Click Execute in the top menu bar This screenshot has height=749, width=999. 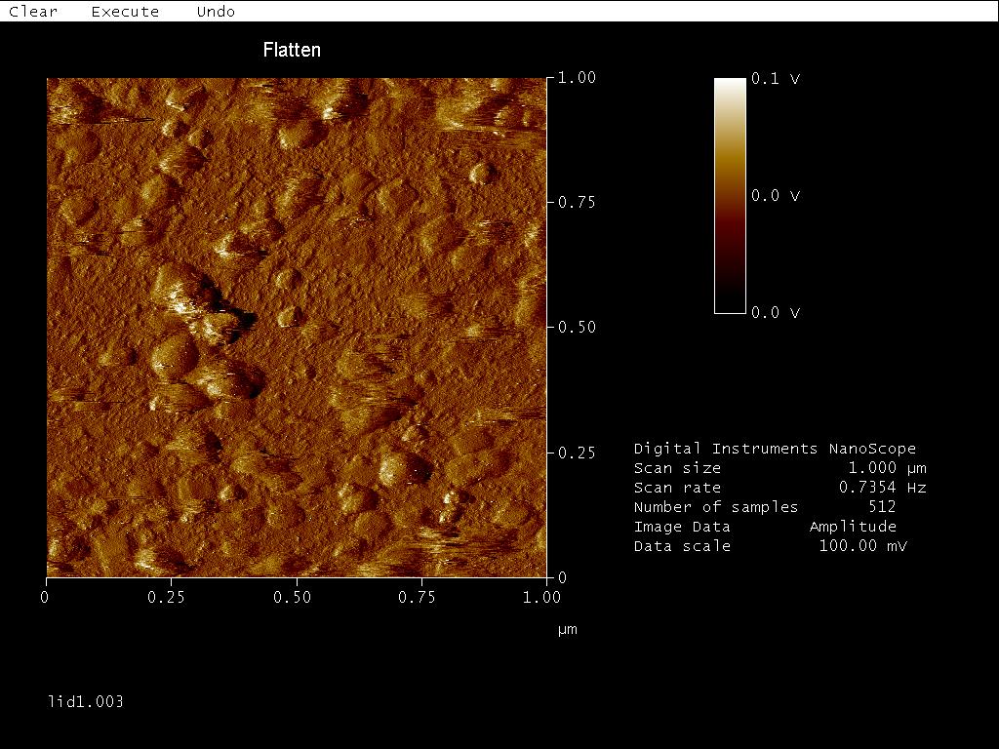[125, 12]
